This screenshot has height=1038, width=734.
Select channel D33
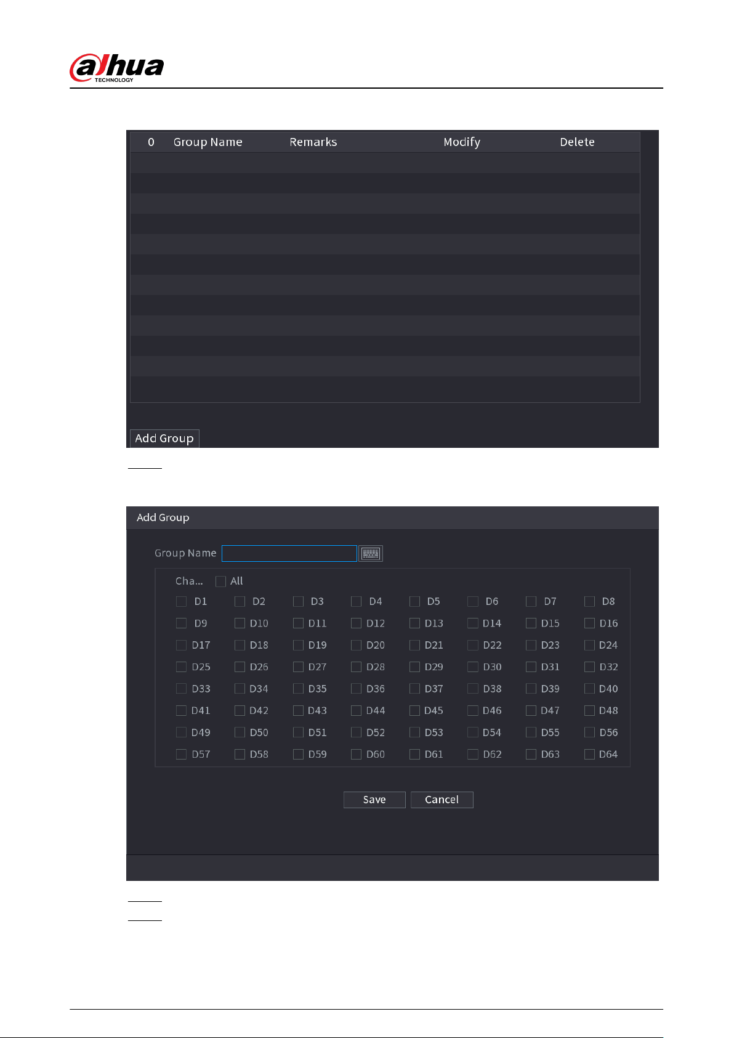(181, 689)
